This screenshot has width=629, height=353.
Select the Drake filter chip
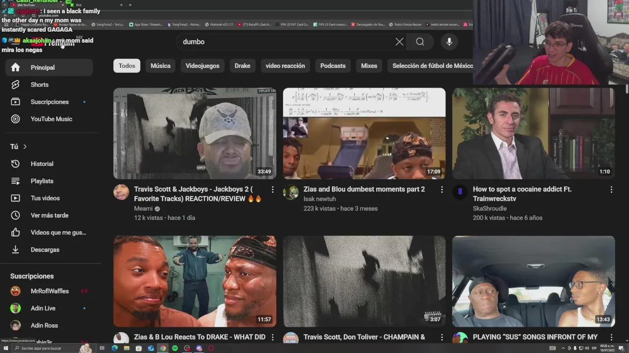(x=242, y=66)
